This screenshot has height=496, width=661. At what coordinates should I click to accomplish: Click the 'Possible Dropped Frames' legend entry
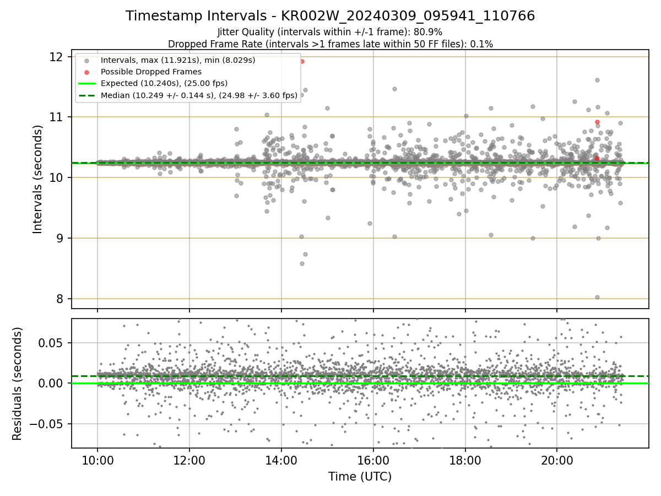point(151,72)
